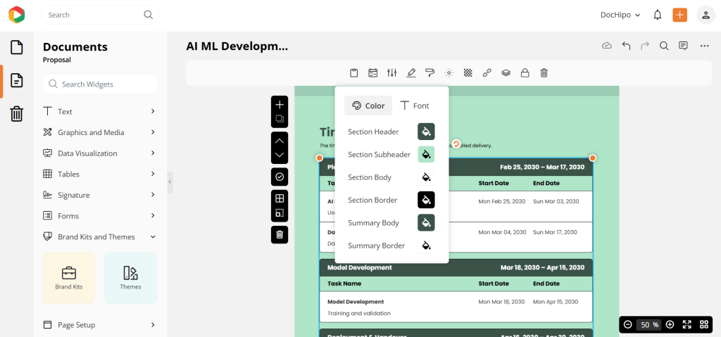The width and height of the screenshot is (721, 337).
Task: Open the Brand Kits card
Action: [x=69, y=278]
